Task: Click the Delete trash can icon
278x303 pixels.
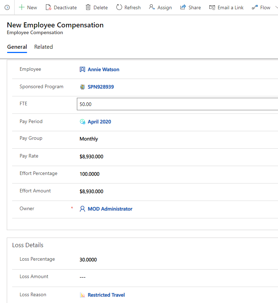Action: (88, 7)
